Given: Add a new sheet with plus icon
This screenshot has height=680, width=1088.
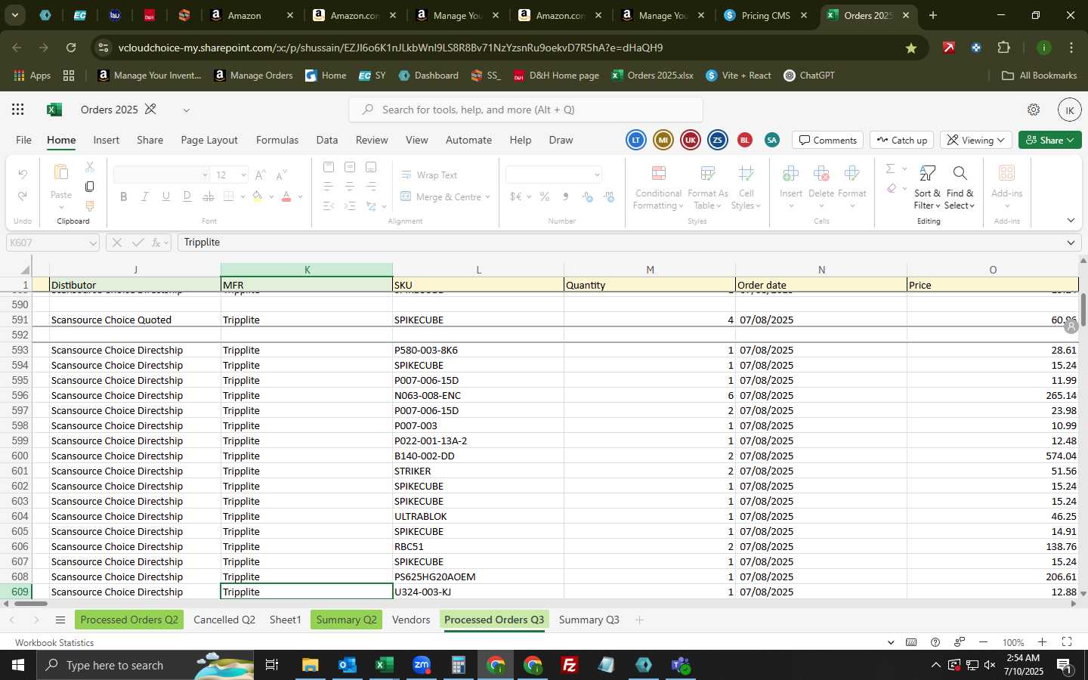Looking at the screenshot, I should point(639,620).
